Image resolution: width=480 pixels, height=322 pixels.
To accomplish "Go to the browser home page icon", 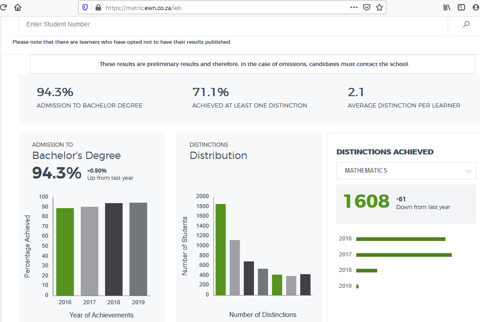I will coord(18,7).
